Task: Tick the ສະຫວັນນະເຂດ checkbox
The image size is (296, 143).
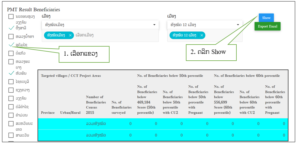Action: click(x=11, y=124)
